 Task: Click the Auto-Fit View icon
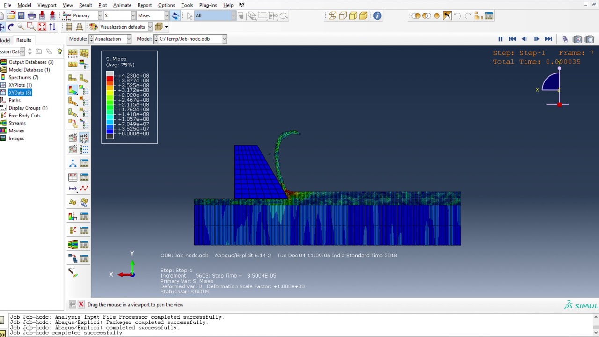coord(42,27)
